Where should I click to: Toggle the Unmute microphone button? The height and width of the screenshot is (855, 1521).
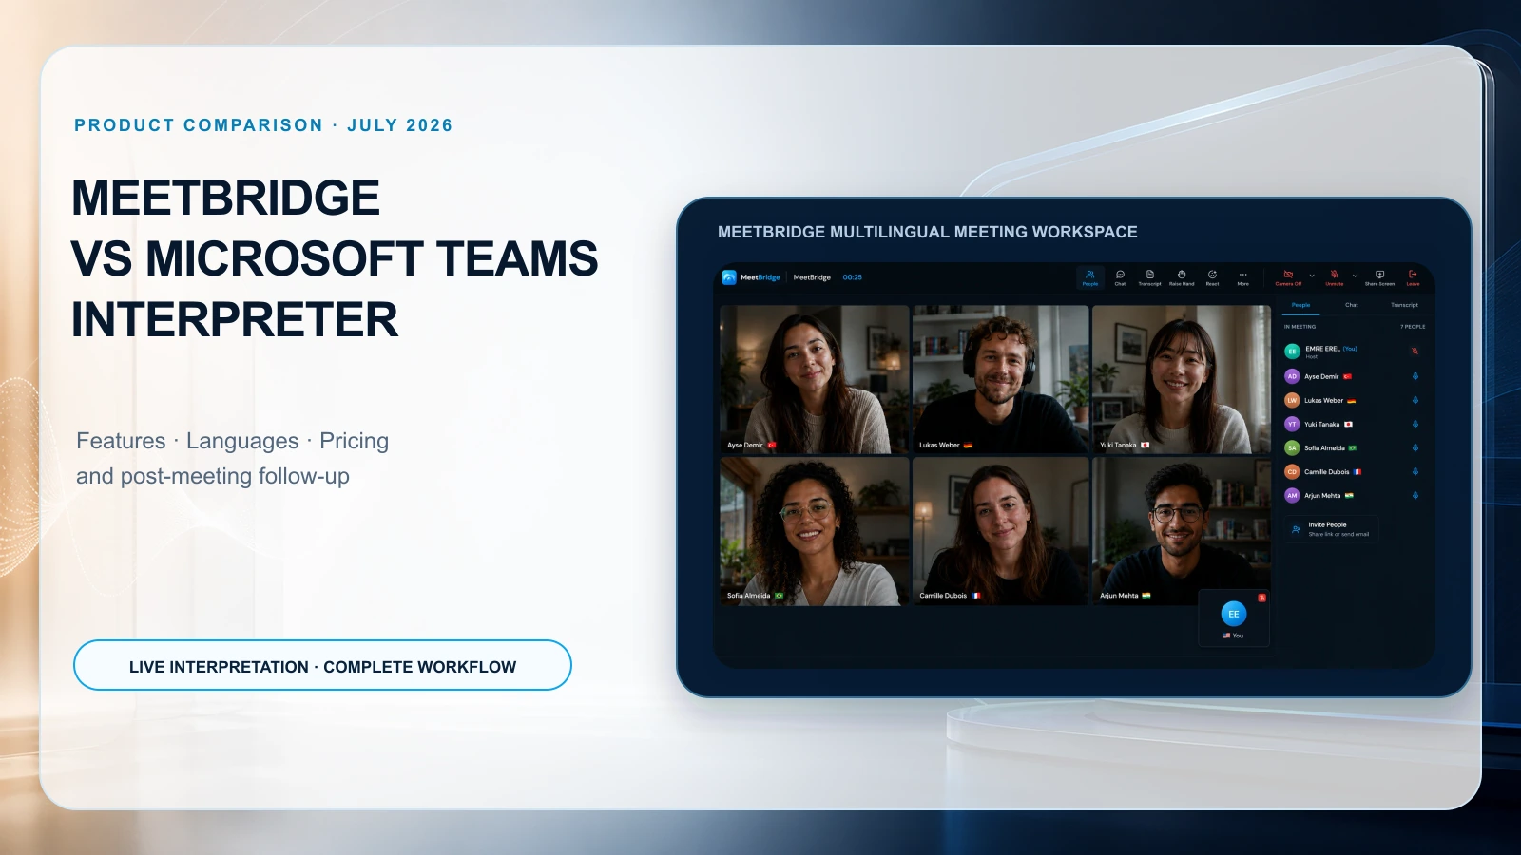1335,277
